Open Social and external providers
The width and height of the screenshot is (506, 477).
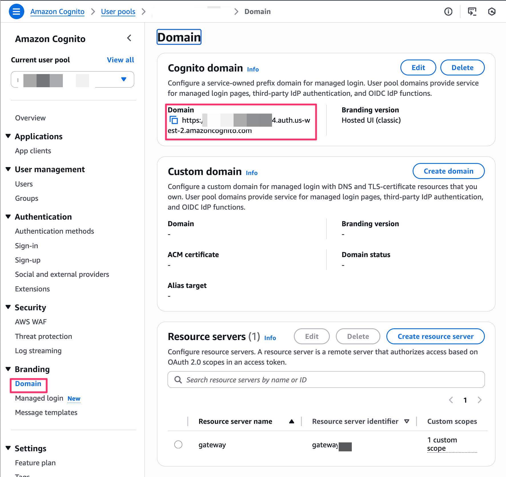point(62,275)
